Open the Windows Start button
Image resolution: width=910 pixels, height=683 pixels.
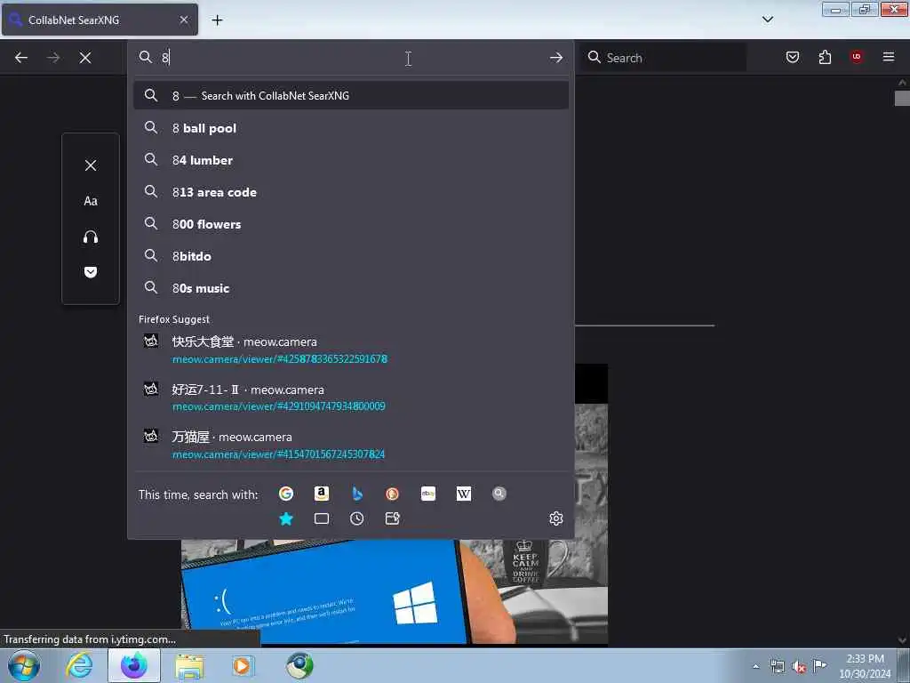click(x=24, y=666)
